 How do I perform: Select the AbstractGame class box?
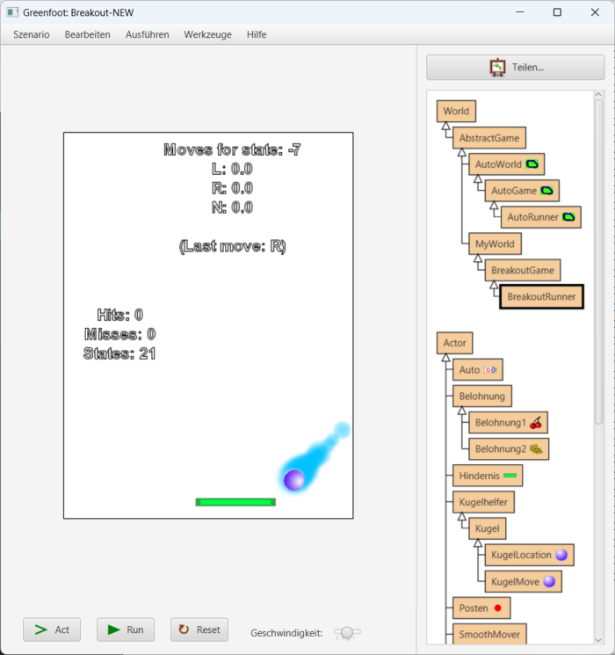click(489, 138)
